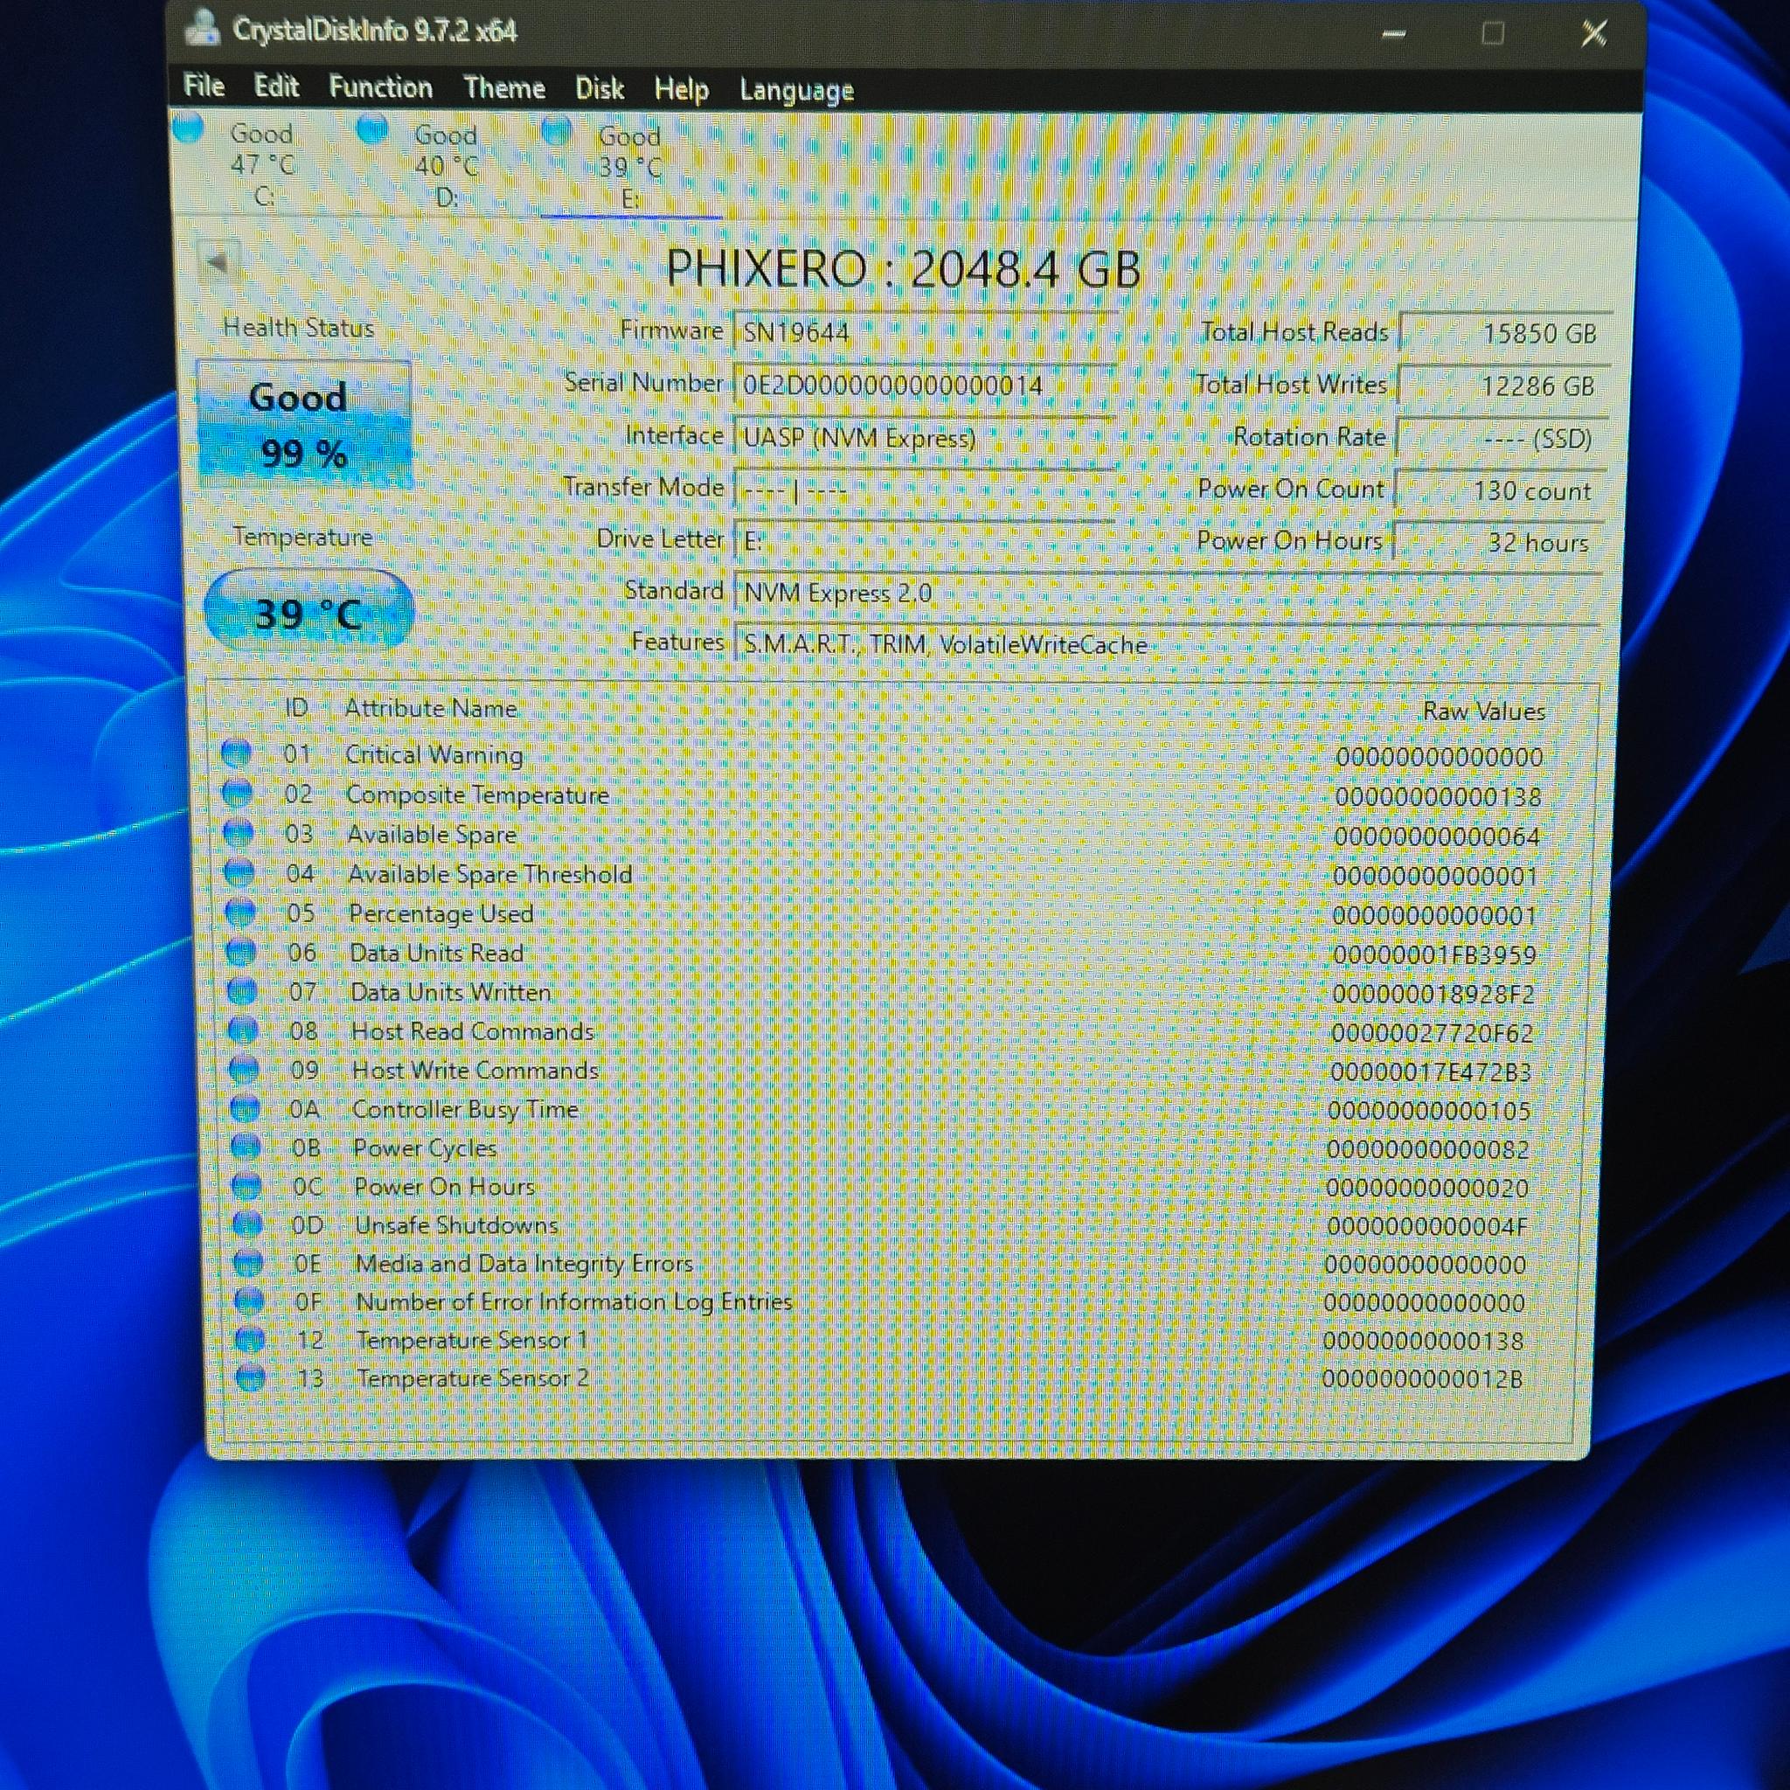Screen dimensions: 1790x1790
Task: Select the Controller Busy Time row text
Action: [465, 1109]
